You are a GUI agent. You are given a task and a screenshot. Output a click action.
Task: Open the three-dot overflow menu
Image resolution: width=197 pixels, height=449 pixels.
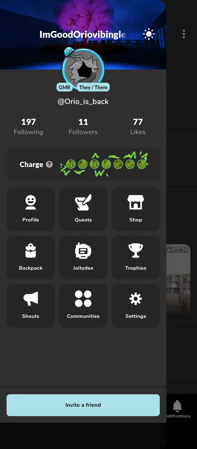coord(184,34)
